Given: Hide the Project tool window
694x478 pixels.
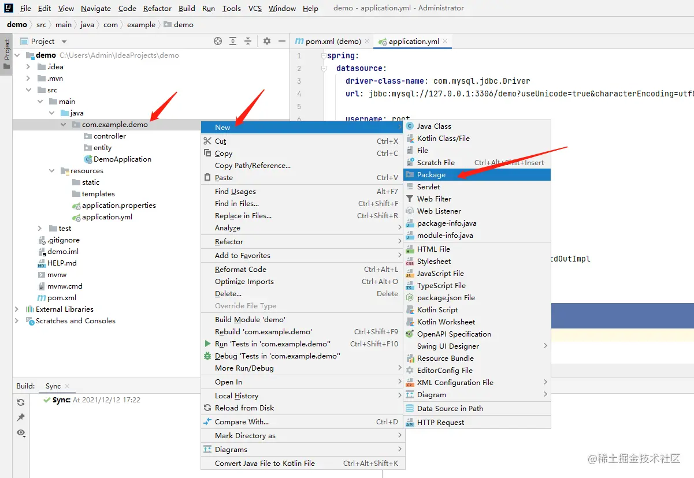Looking at the screenshot, I should pyautogui.click(x=282, y=41).
